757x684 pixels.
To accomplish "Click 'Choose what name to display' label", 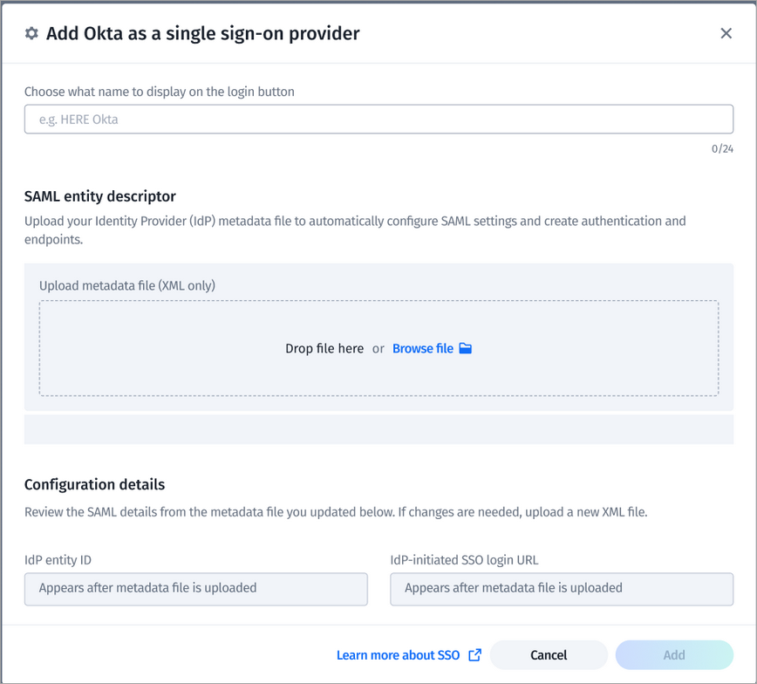I will [160, 92].
